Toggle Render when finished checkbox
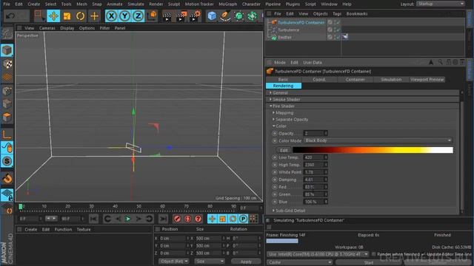Image resolution: width=474 pixels, height=266 pixels. 373,254
